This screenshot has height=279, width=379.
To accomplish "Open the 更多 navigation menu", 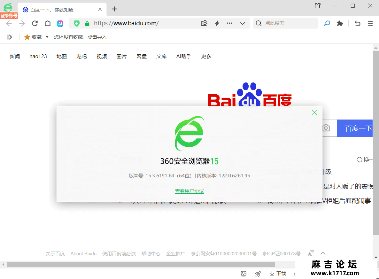I will (x=206, y=56).
